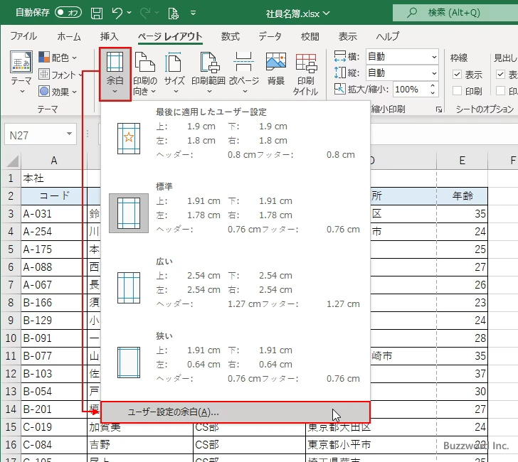
Task: Select row 2 header
Action: [11, 196]
